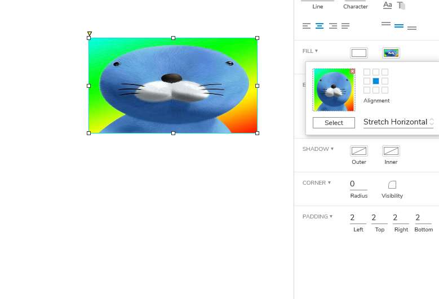Align text left
Image resolution: width=439 pixels, height=299 pixels.
[307, 26]
